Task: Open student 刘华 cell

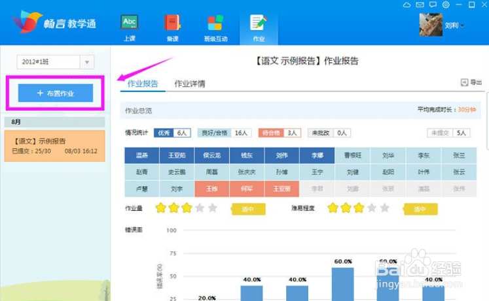Action: coord(388,155)
